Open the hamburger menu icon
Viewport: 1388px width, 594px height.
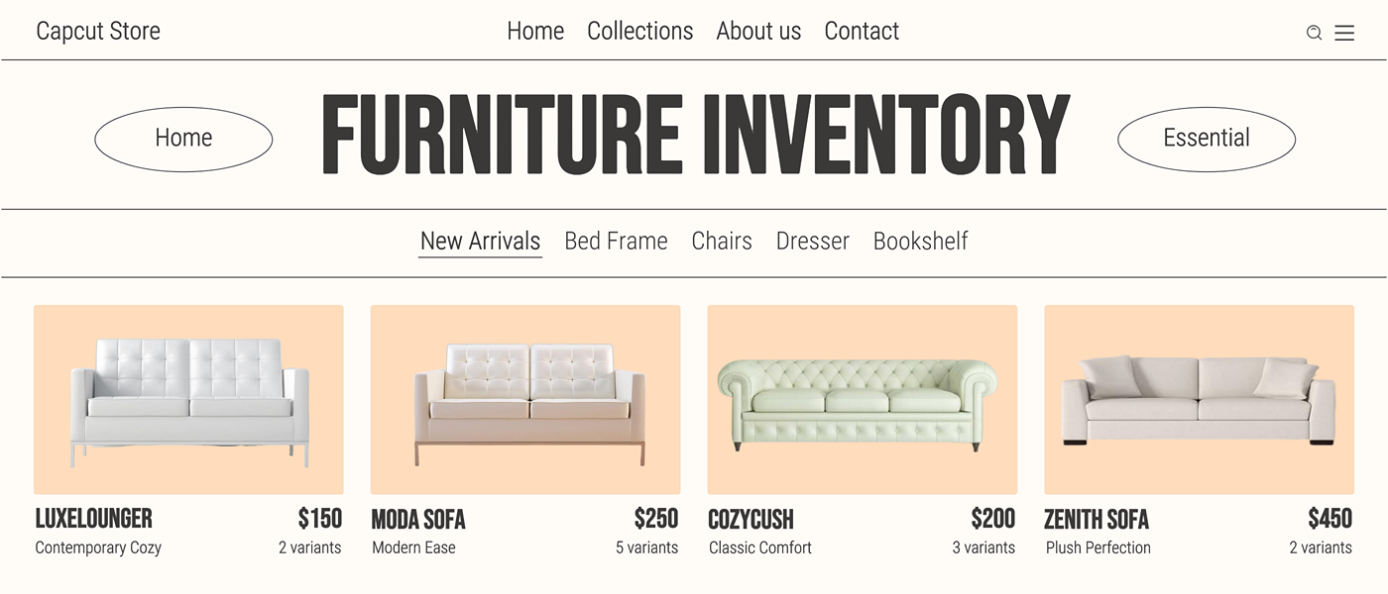(1344, 33)
